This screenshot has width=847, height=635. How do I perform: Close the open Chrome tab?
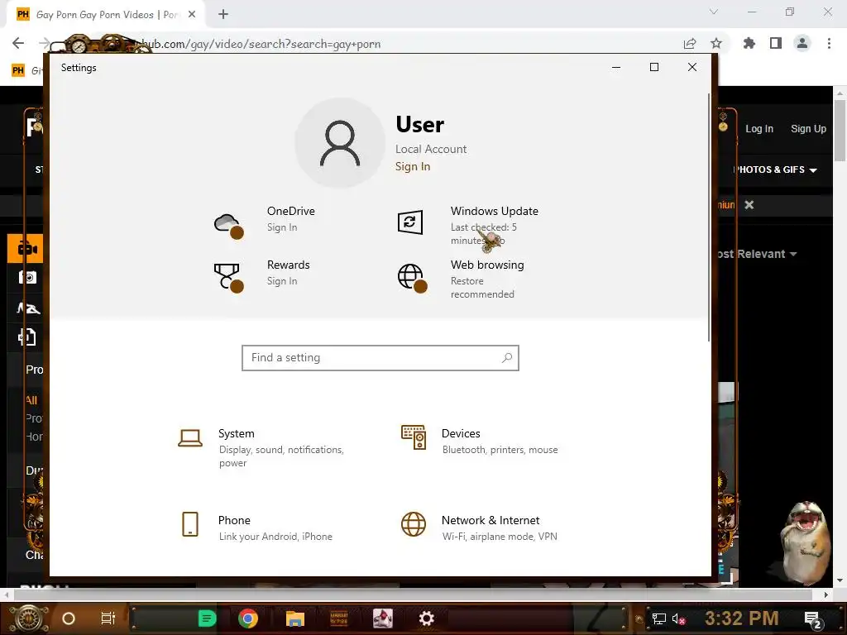point(192,15)
